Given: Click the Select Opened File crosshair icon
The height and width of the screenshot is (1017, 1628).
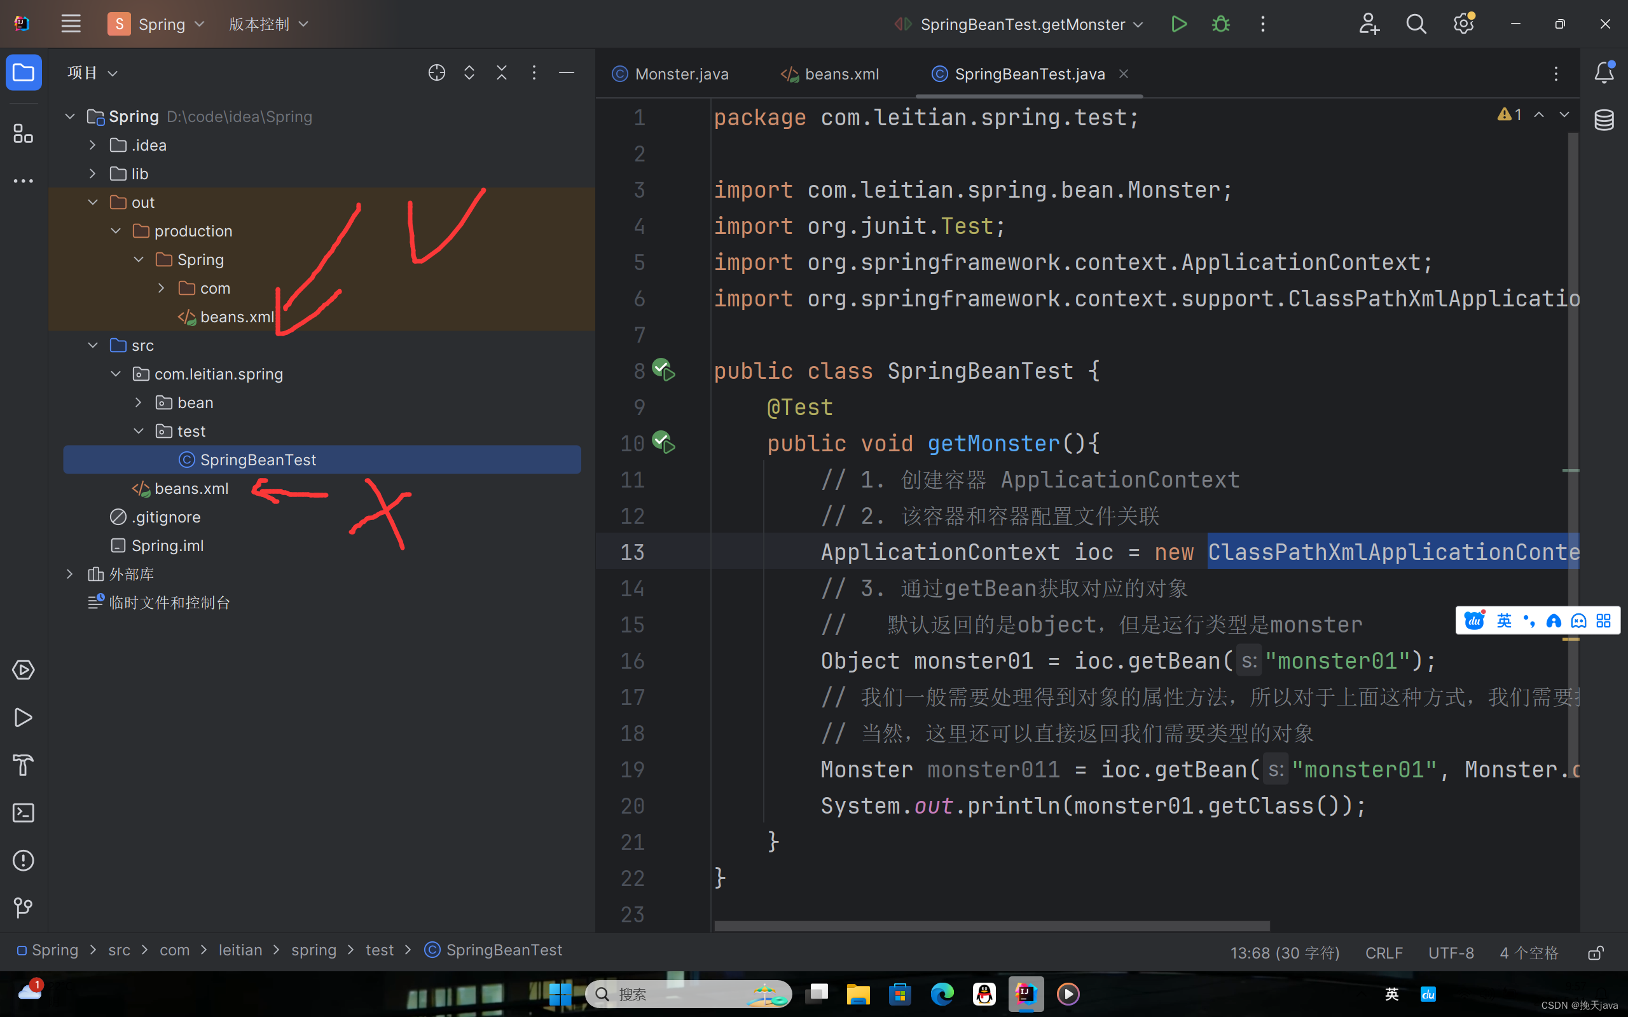Looking at the screenshot, I should point(437,72).
